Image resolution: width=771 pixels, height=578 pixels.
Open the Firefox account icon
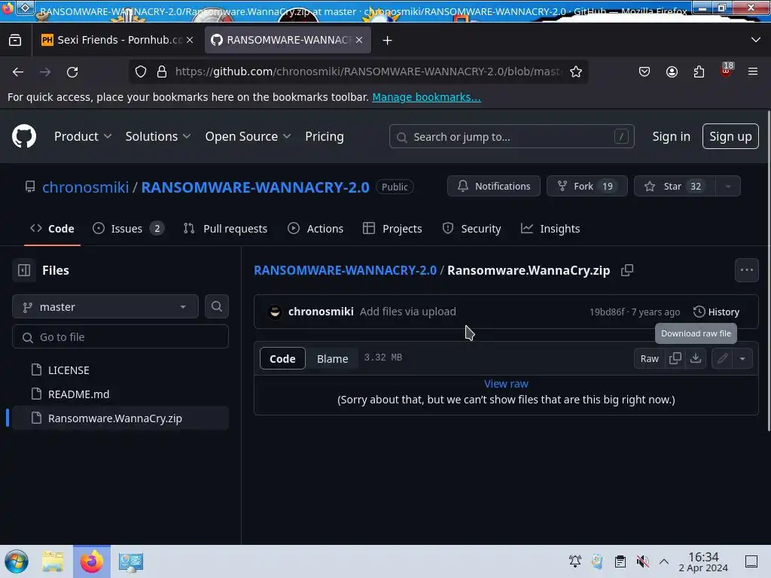point(672,71)
